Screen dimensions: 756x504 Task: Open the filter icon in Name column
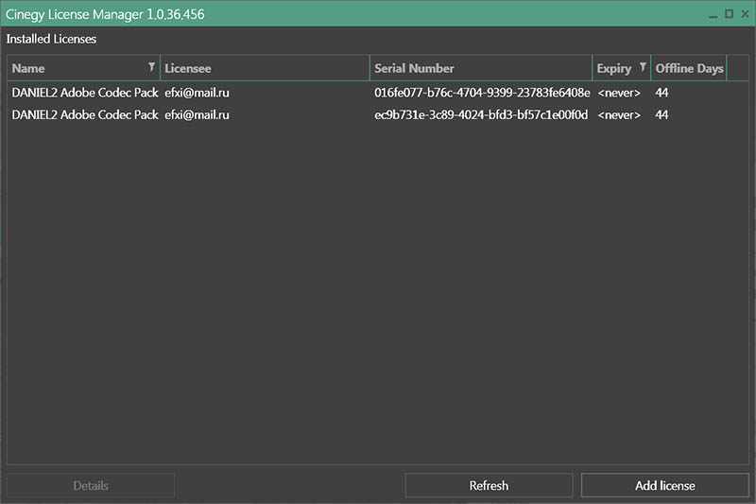tap(151, 67)
